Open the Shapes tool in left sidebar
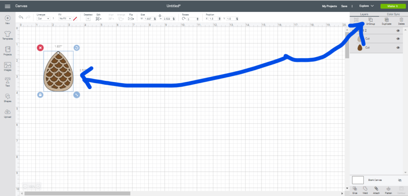 click(8, 98)
